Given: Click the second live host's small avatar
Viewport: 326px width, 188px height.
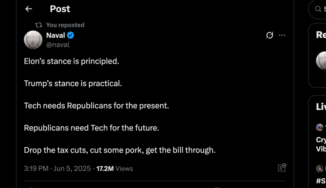Looking at the screenshot, I should [319, 168].
